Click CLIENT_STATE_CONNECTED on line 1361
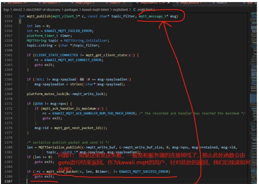 pos(56,55)
